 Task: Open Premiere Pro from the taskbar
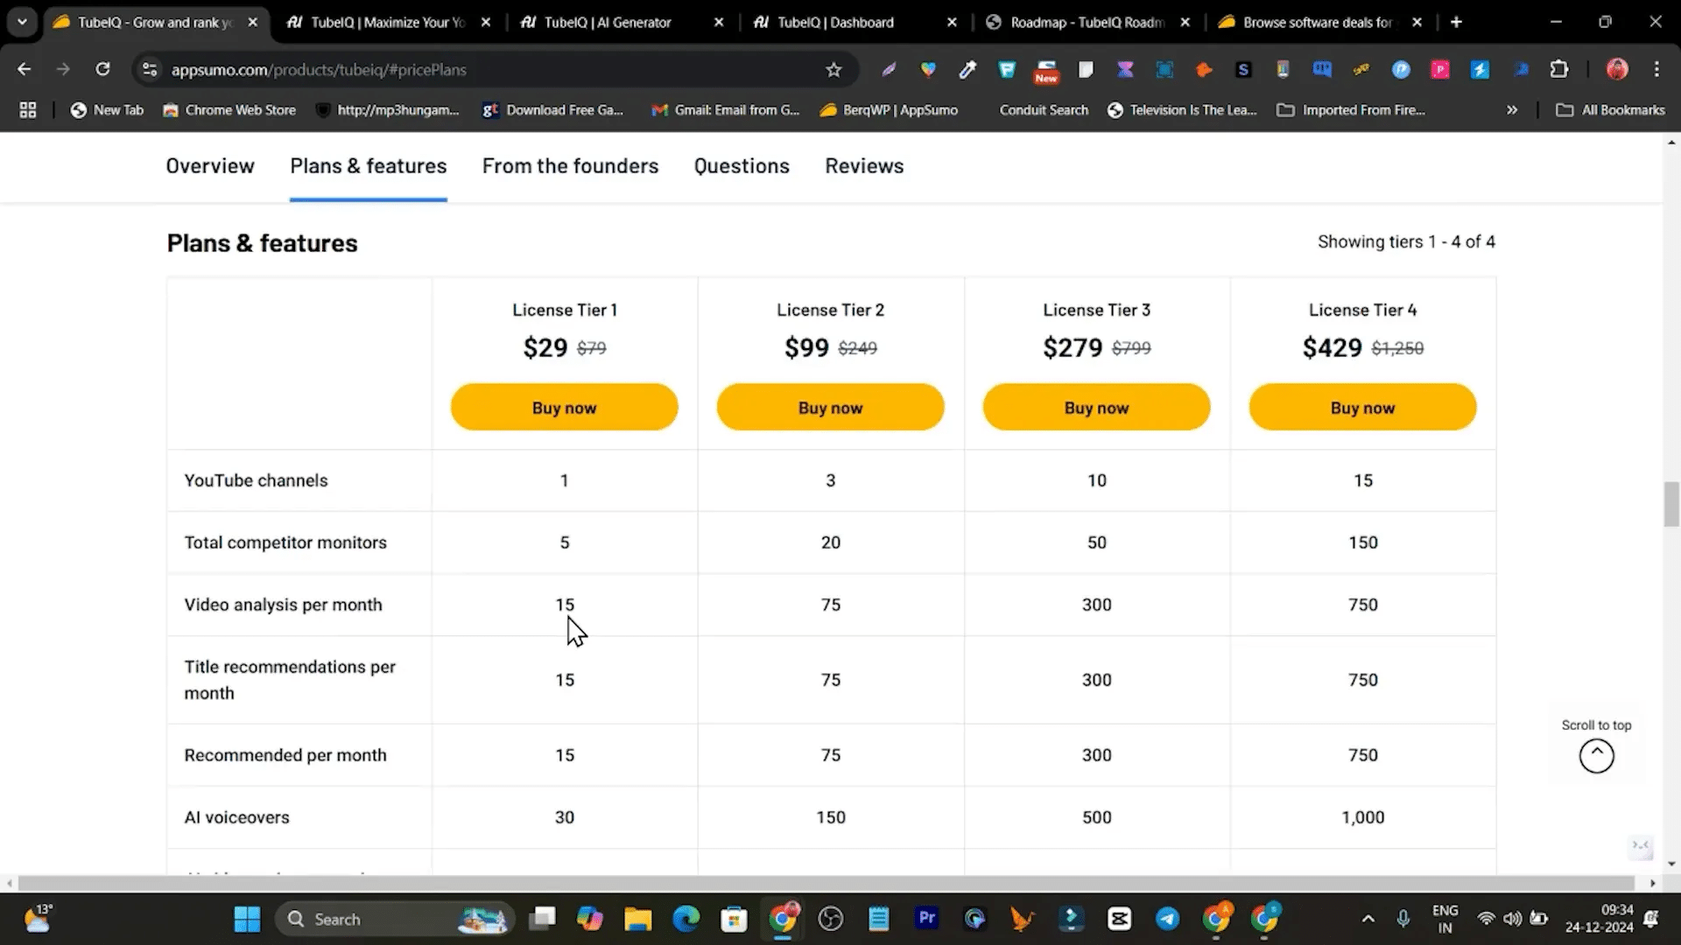click(x=926, y=918)
